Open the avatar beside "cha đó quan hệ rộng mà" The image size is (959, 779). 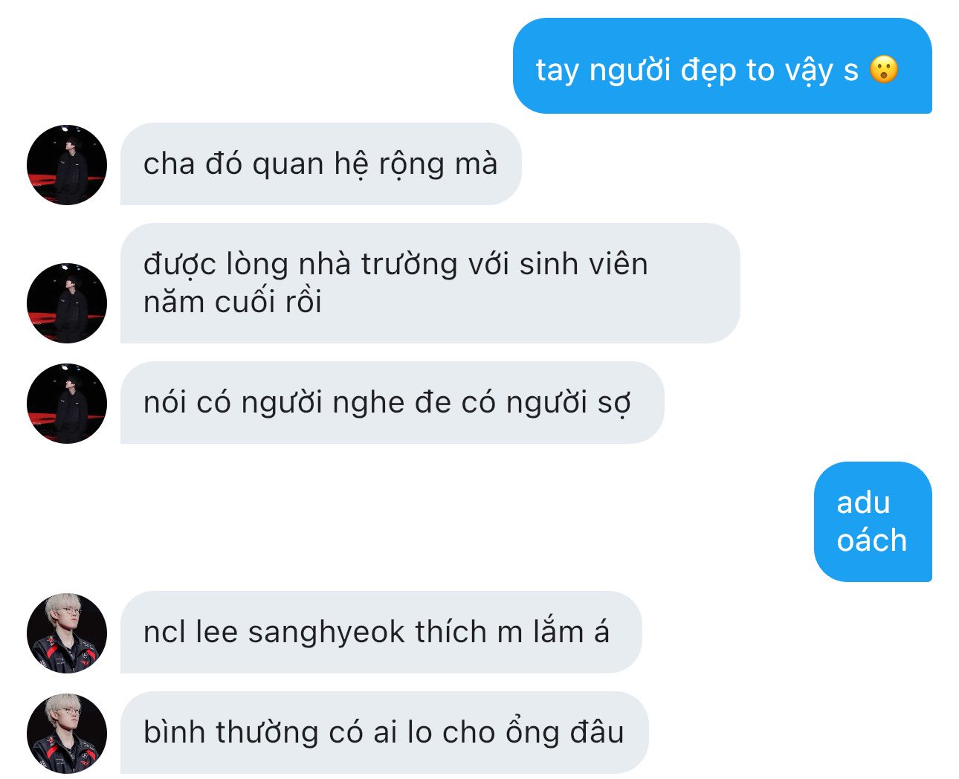click(x=67, y=165)
